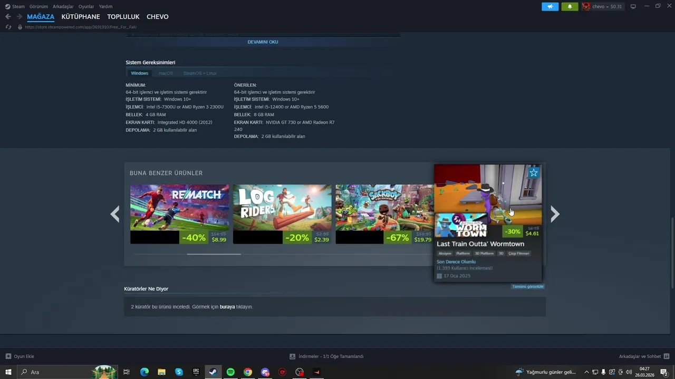Open Skype from the taskbar
Viewport: 675px width, 379px height.
[x=179, y=372]
